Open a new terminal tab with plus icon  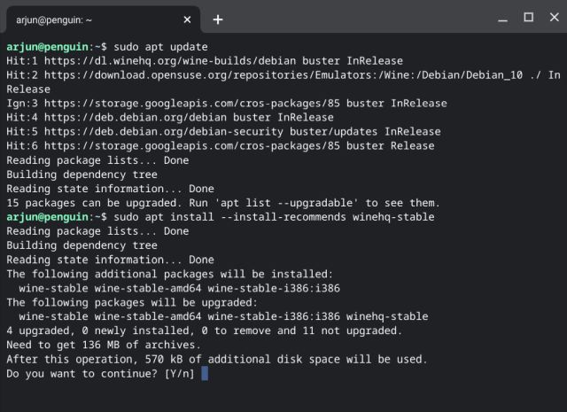[x=218, y=19]
